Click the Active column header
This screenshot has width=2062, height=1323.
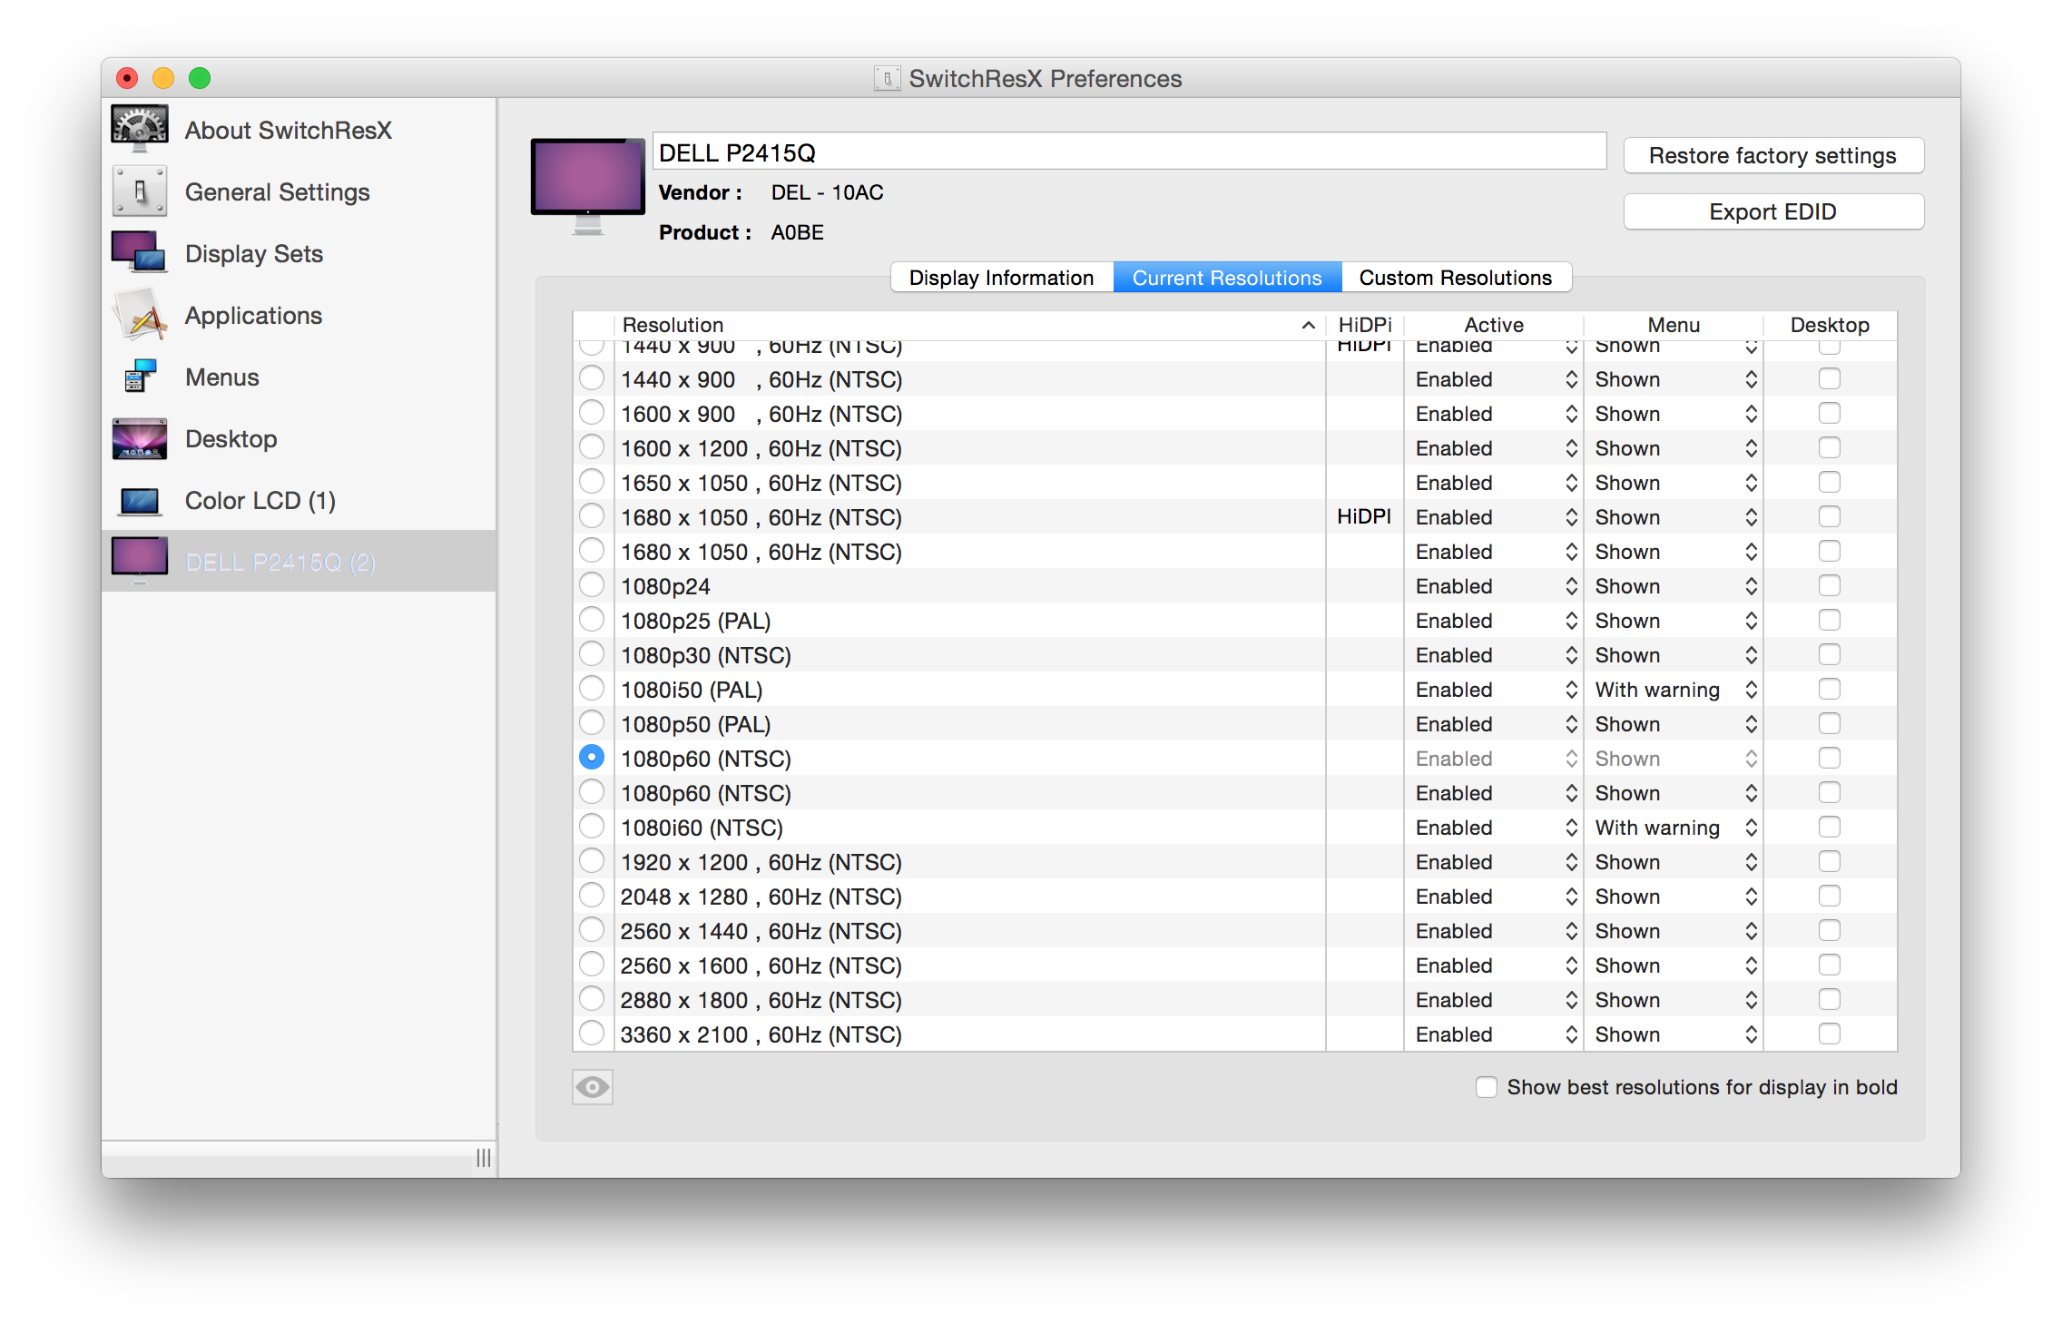tap(1494, 325)
